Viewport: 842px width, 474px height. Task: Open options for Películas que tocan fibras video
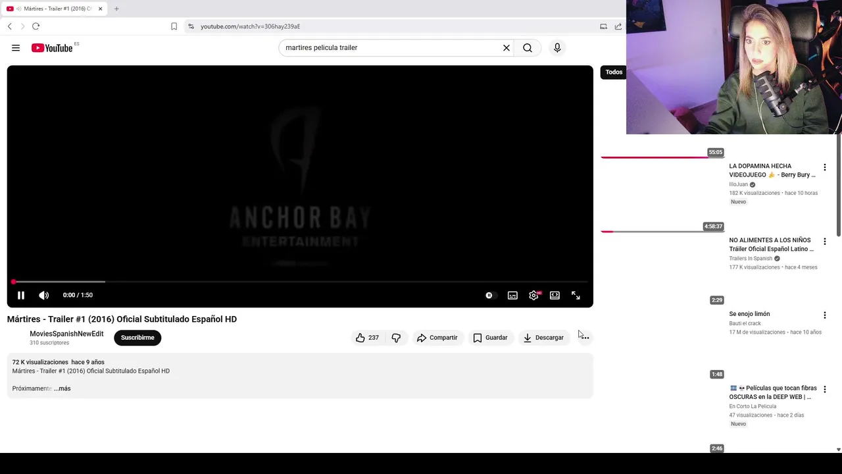click(824, 390)
